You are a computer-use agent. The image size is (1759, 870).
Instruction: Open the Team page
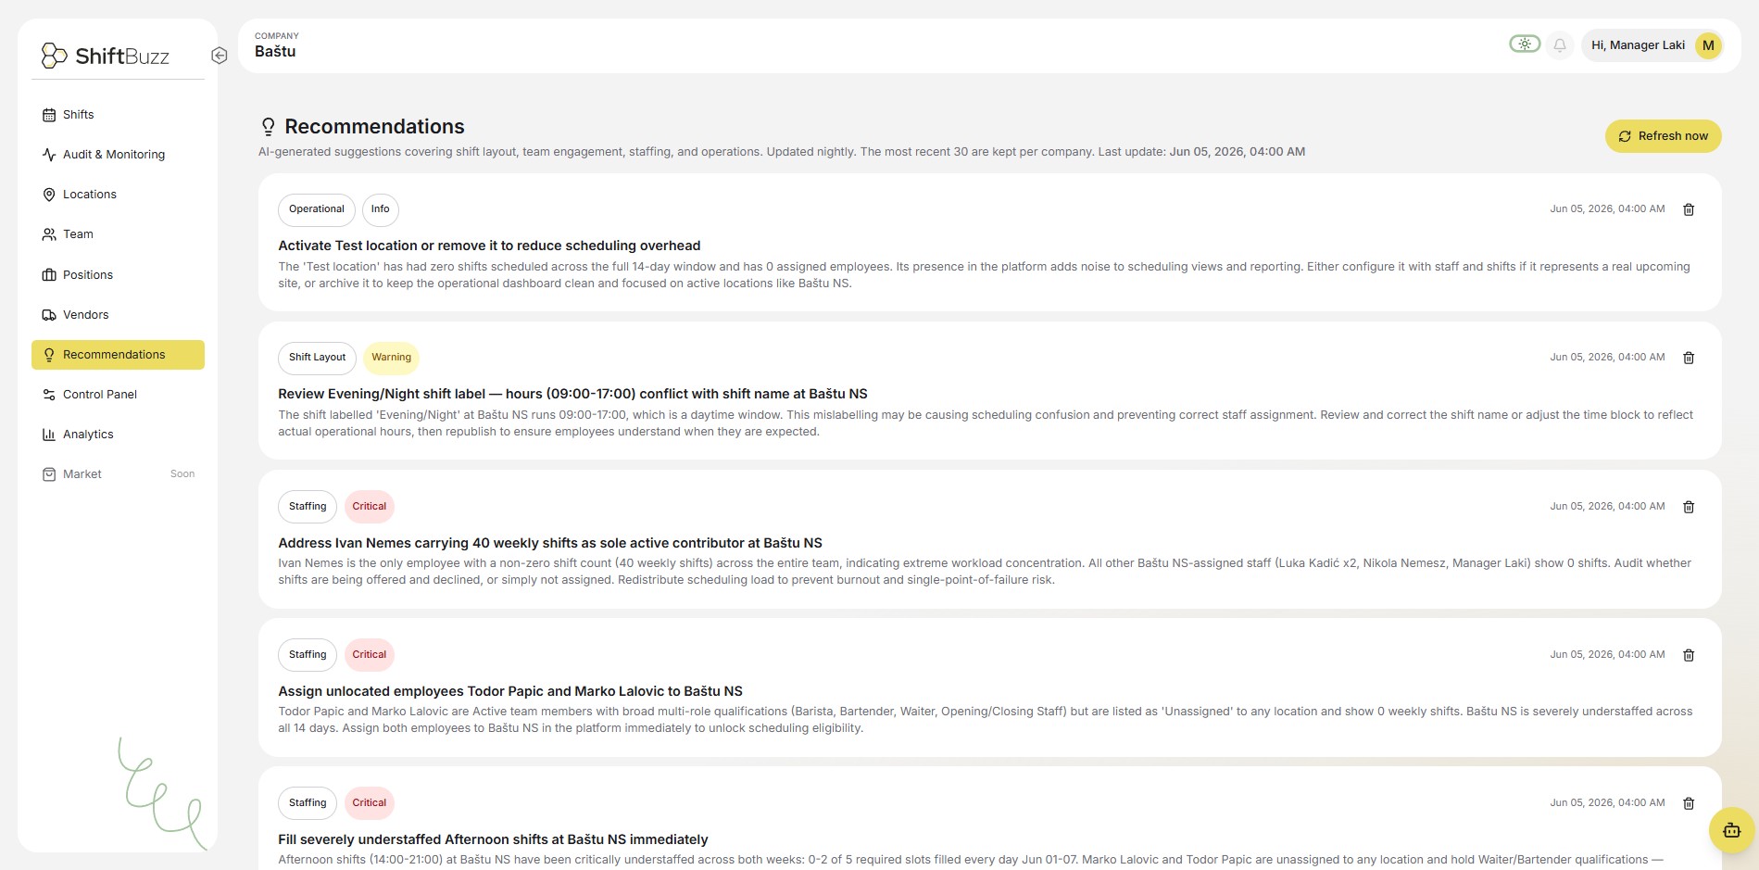pos(118,234)
